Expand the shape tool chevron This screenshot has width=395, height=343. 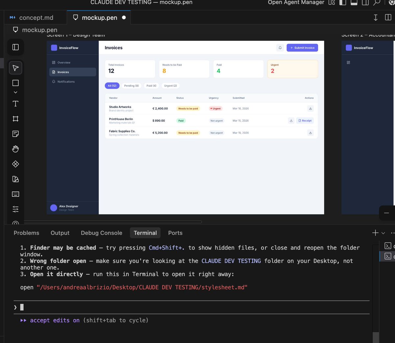coord(15,93)
